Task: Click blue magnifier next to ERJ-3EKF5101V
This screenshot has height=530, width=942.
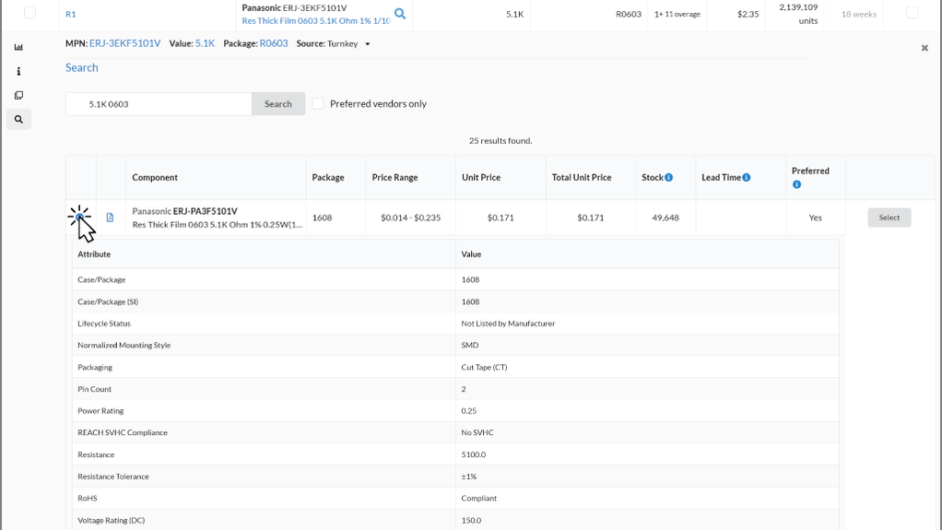Action: point(400,14)
